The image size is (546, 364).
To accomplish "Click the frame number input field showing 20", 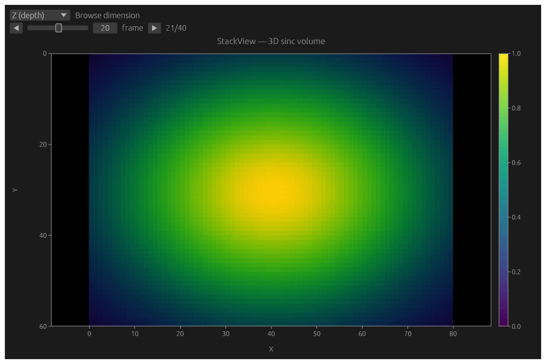I will pos(105,28).
